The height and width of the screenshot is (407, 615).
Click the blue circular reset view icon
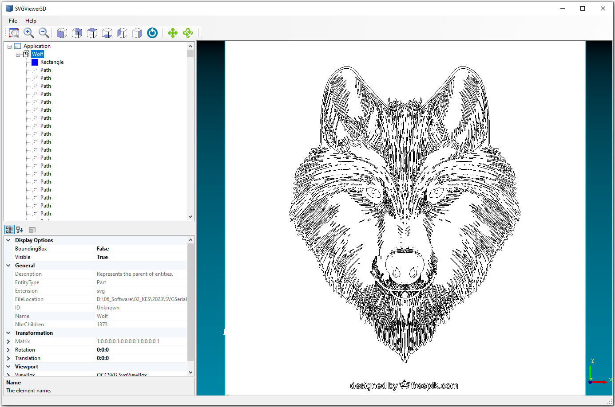coord(152,33)
